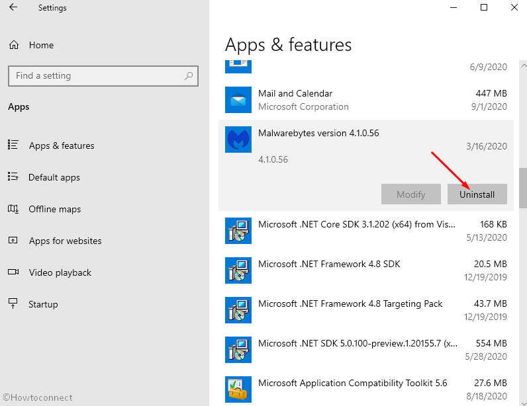Click the Apps for websites icon
Screen dimensions: 527x406
point(13,240)
